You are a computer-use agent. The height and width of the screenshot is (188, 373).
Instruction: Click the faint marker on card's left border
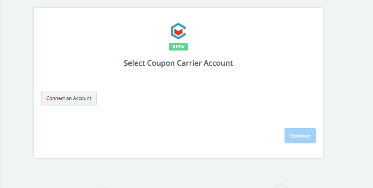point(33,82)
